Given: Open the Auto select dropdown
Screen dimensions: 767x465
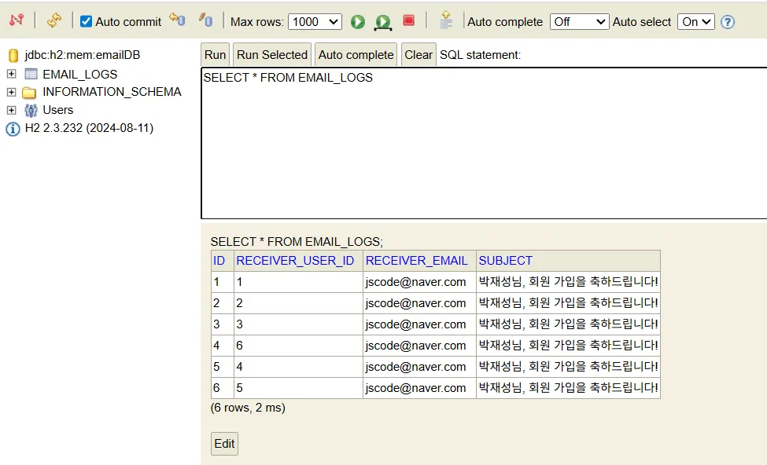Looking at the screenshot, I should coord(695,22).
